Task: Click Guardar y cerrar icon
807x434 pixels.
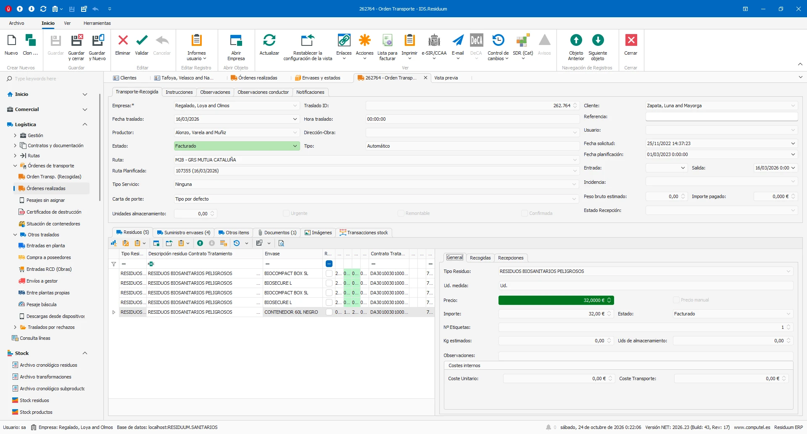Action: point(76,40)
